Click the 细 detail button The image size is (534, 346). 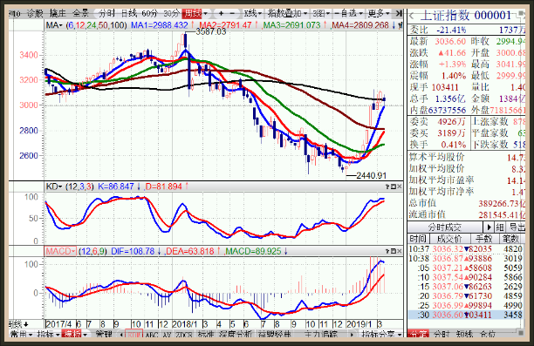pyautogui.click(x=500, y=227)
